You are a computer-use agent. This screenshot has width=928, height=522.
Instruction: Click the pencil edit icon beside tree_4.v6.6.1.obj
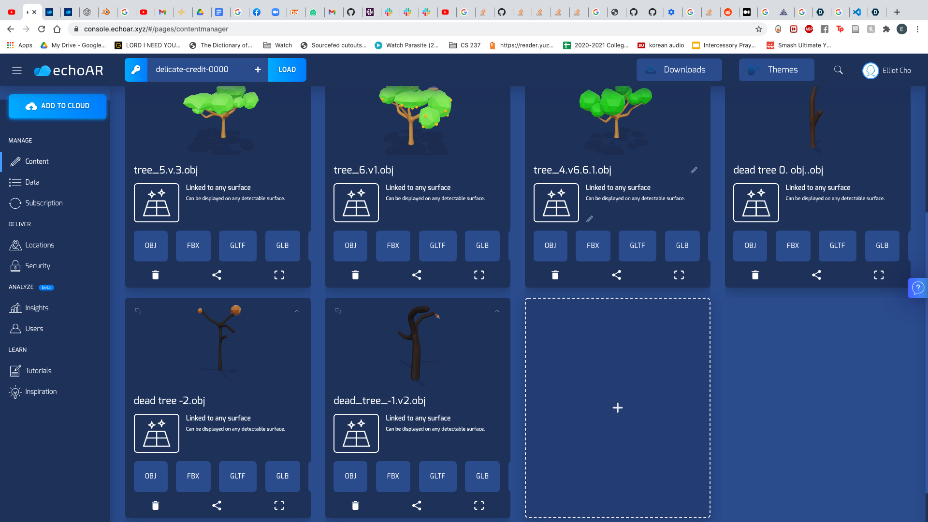(694, 170)
